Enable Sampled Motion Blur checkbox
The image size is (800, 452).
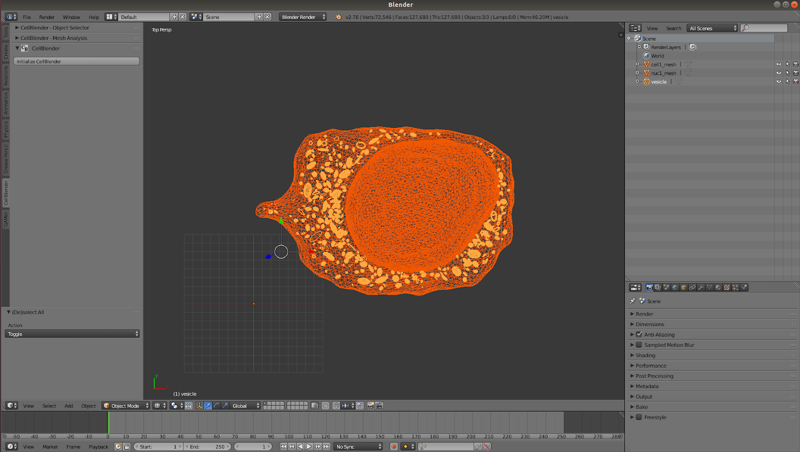click(639, 345)
